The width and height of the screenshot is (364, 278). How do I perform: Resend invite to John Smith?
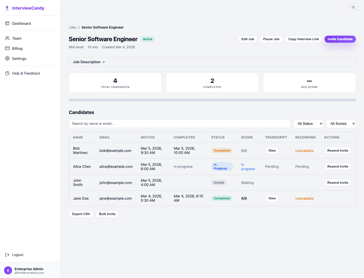coord(338,182)
